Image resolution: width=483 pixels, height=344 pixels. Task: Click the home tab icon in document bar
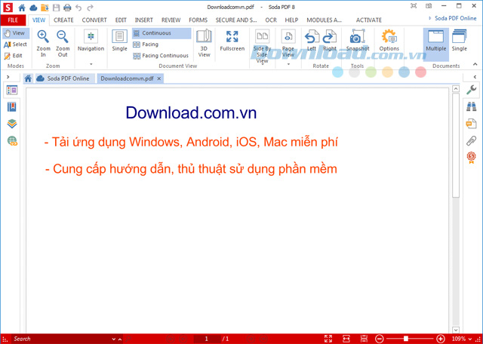click(x=28, y=78)
